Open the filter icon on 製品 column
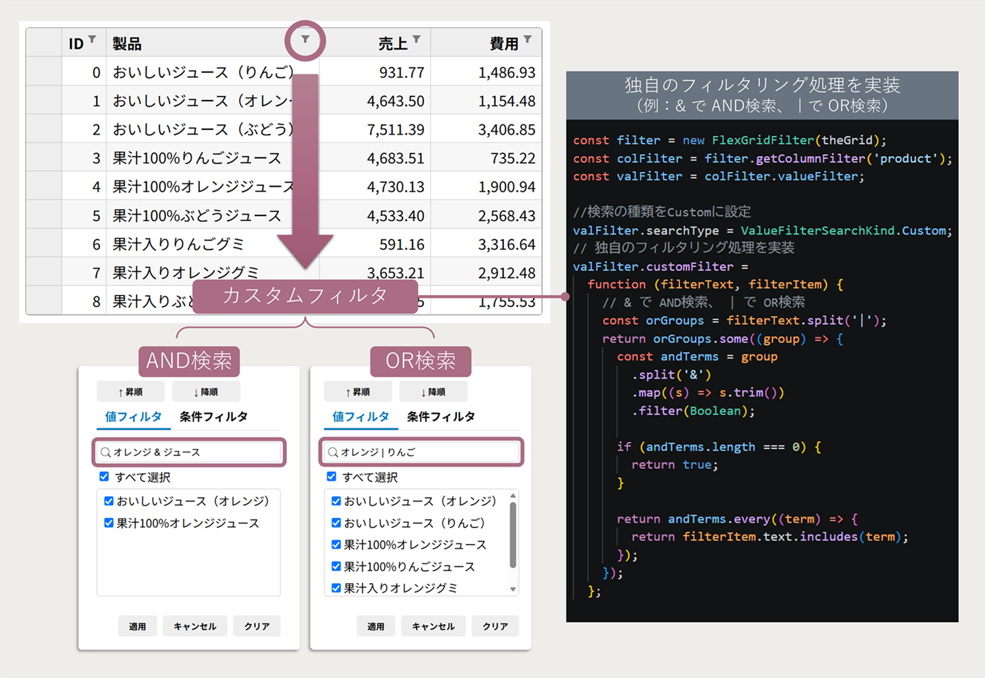The width and height of the screenshot is (985, 678). [x=306, y=40]
